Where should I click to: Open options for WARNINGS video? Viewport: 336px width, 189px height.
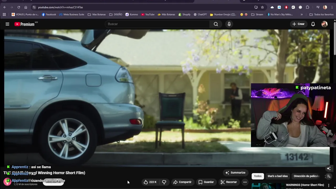click(329, 185)
